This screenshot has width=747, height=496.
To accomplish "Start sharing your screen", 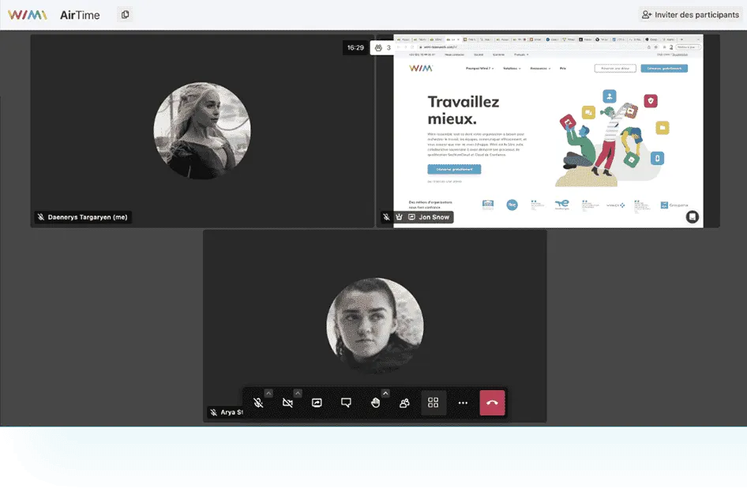I will (x=317, y=403).
